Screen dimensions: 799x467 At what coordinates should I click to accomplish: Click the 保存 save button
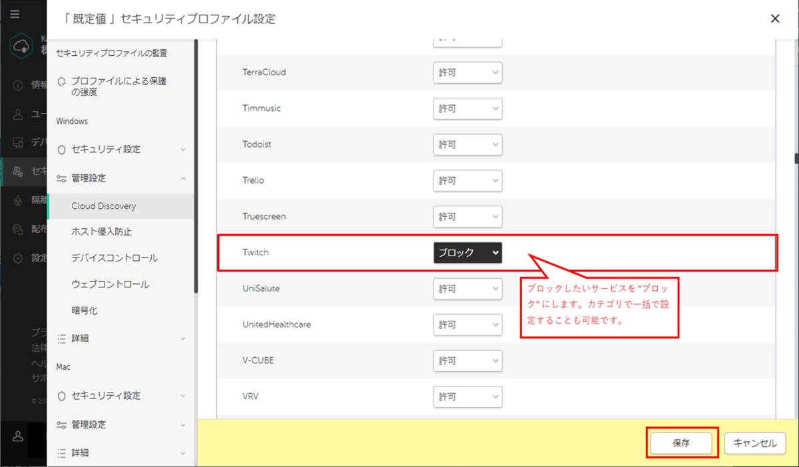[x=681, y=443]
